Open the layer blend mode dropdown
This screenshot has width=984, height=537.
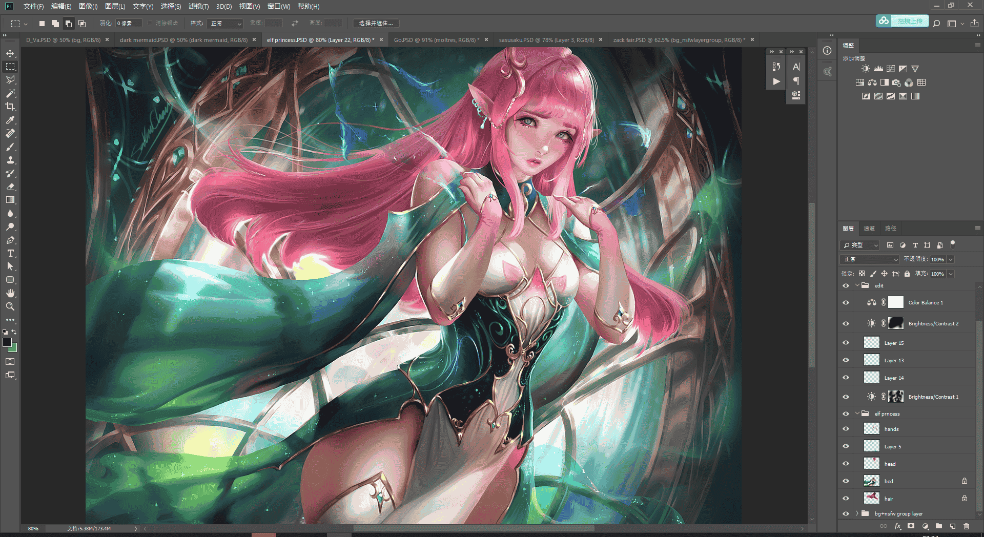click(x=870, y=259)
